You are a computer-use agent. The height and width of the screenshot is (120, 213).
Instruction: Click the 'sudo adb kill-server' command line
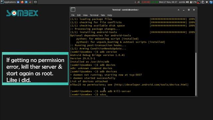(x=101, y=91)
